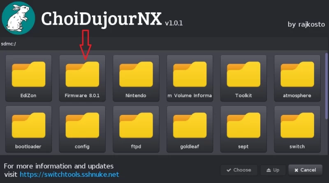
Task: Open the bootloader folder
Action: 28,129
